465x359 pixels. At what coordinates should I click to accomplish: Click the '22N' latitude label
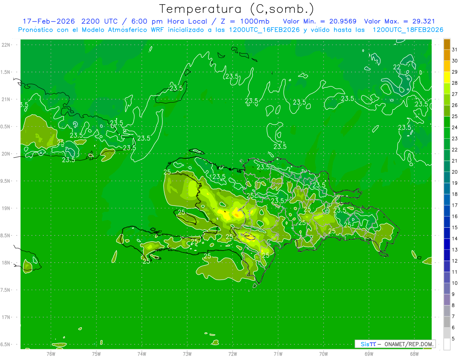[6, 45]
